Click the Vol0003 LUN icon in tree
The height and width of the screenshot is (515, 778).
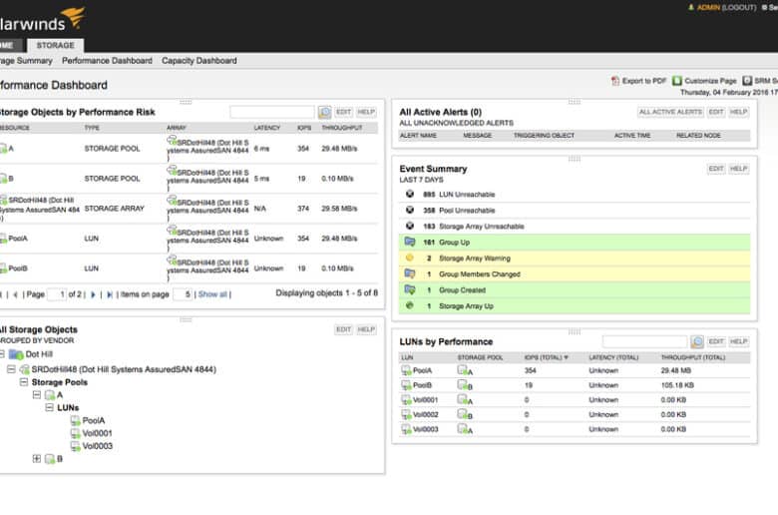click(76, 446)
